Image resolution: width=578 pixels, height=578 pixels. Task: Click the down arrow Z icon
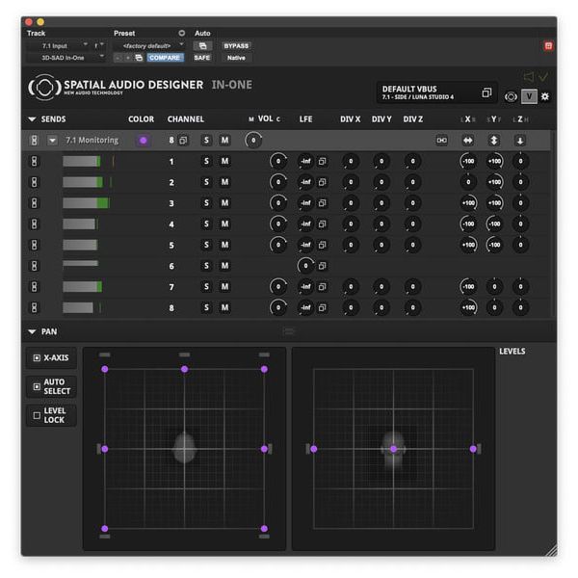click(x=520, y=140)
